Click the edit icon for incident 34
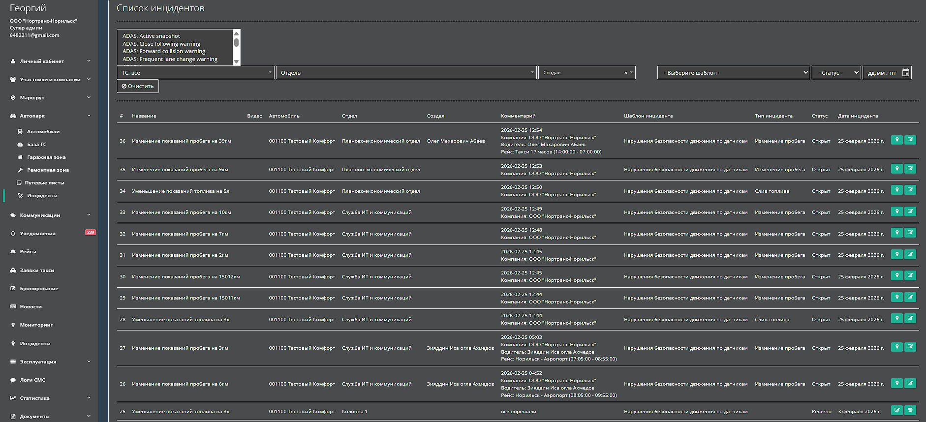The height and width of the screenshot is (422, 926). point(910,190)
